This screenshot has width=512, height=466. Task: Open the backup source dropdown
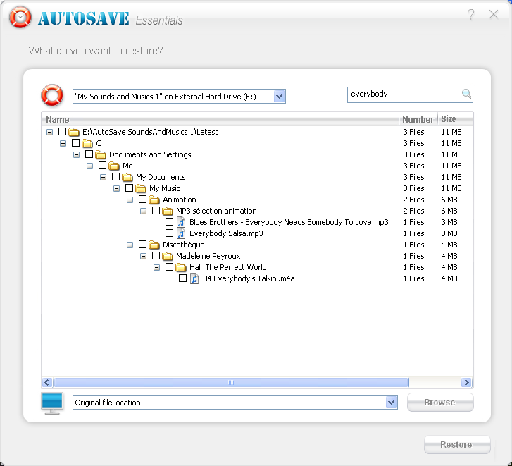(x=280, y=97)
